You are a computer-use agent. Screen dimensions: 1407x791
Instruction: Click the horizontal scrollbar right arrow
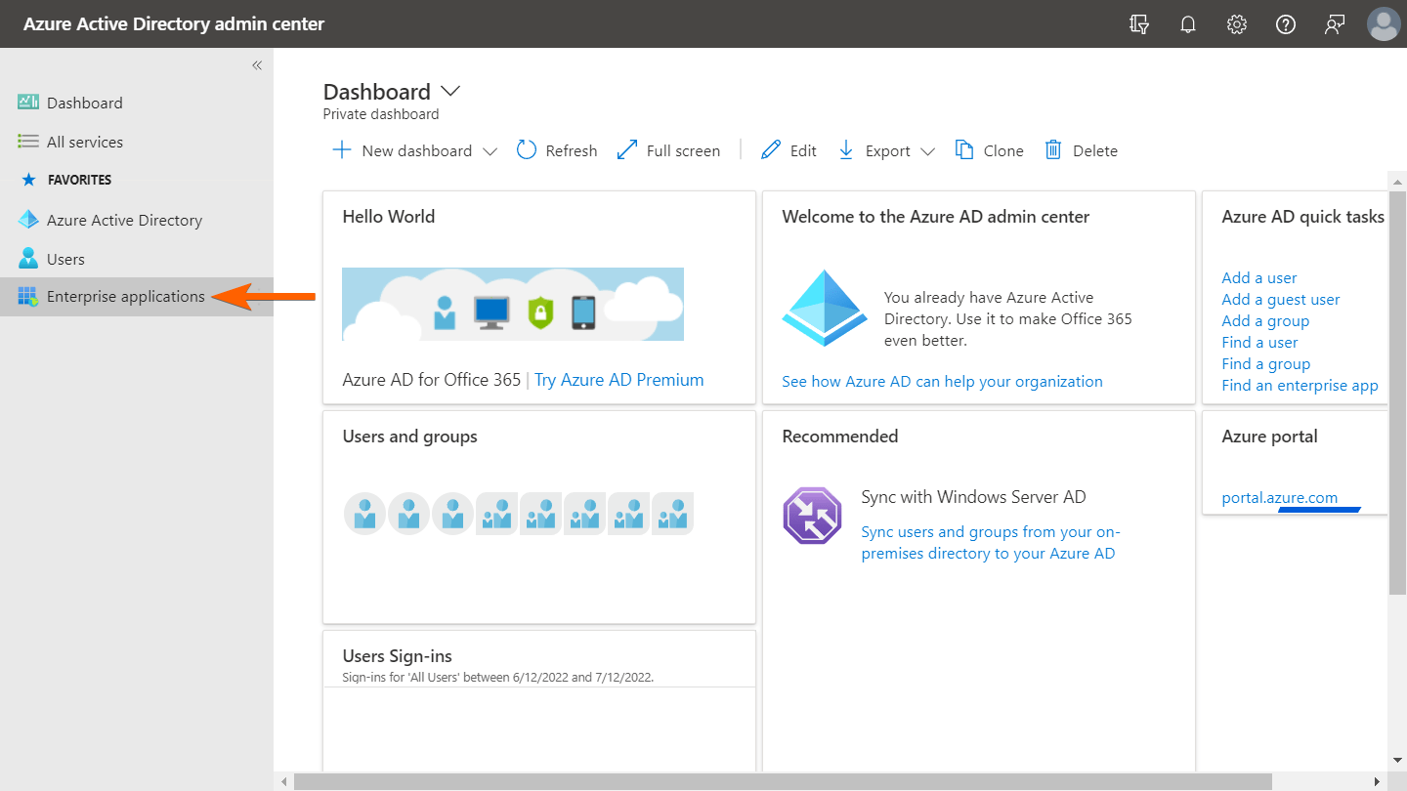click(1377, 781)
